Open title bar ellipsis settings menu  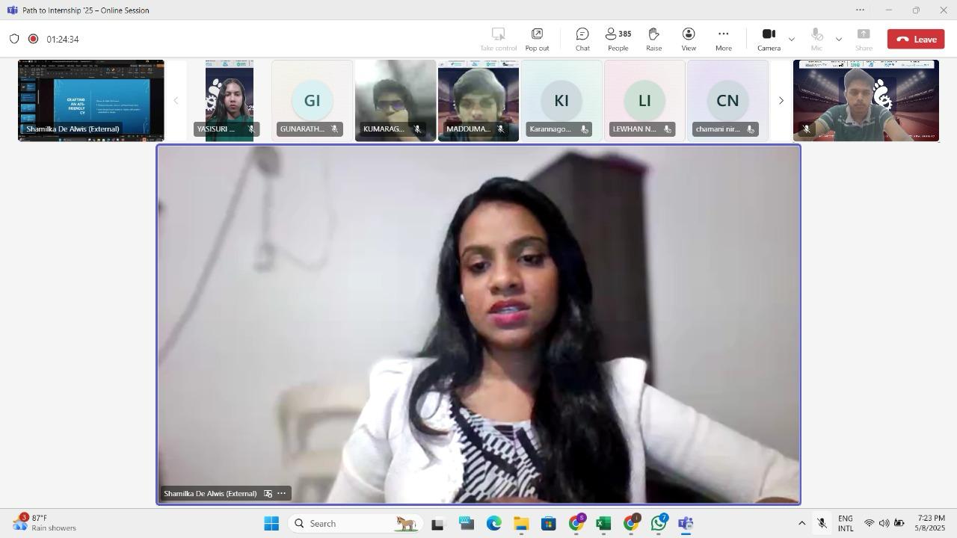click(860, 10)
